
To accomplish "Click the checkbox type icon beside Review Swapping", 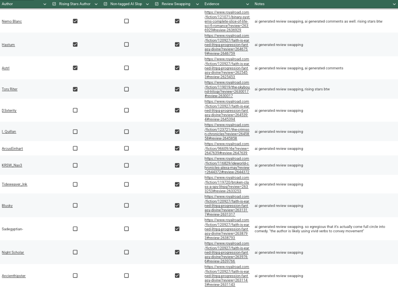I will point(157,4).
